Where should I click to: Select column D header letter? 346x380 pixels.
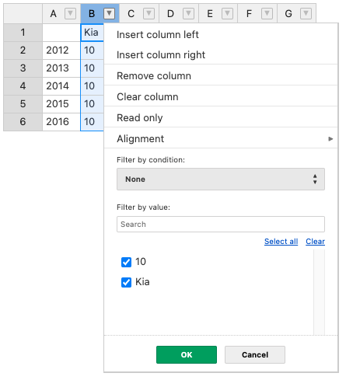(x=170, y=13)
